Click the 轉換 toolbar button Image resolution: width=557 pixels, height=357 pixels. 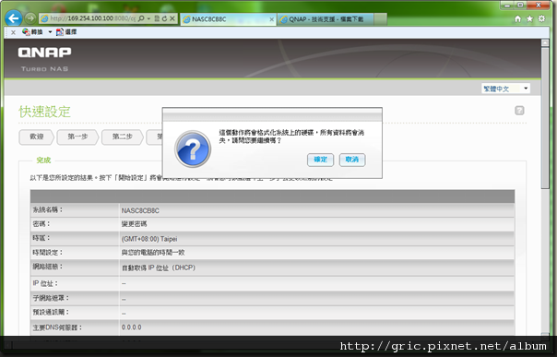(32, 32)
